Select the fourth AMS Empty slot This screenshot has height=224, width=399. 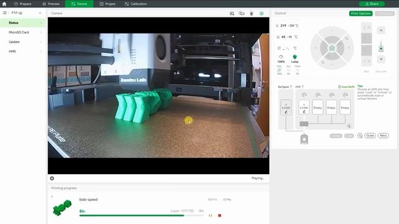pyautogui.click(x=345, y=107)
